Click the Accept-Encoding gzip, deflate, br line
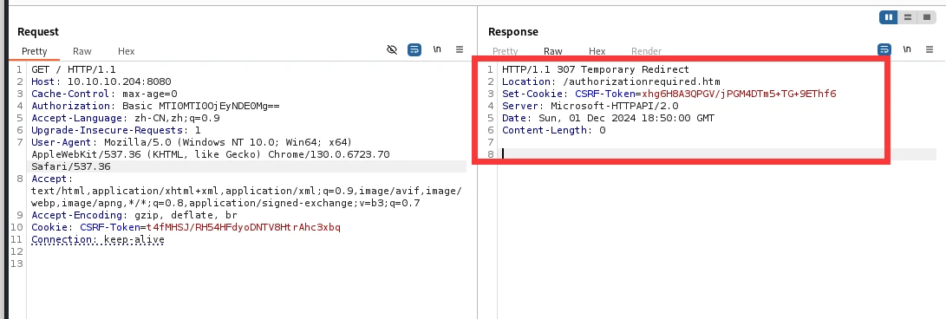Screen dimensions: 946x319 coord(134,215)
